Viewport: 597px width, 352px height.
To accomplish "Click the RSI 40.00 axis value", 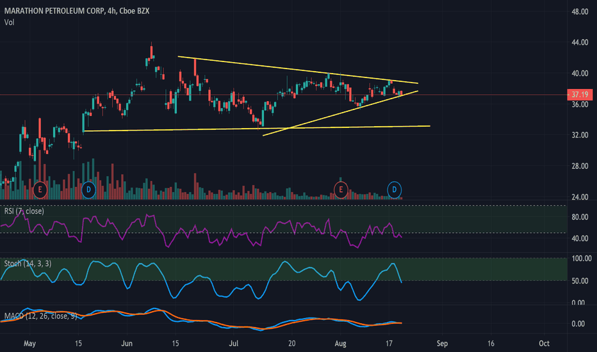I will tap(580, 238).
